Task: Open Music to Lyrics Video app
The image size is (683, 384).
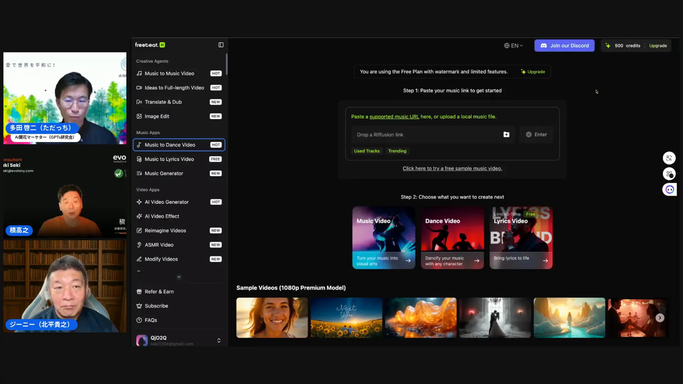Action: click(179, 159)
